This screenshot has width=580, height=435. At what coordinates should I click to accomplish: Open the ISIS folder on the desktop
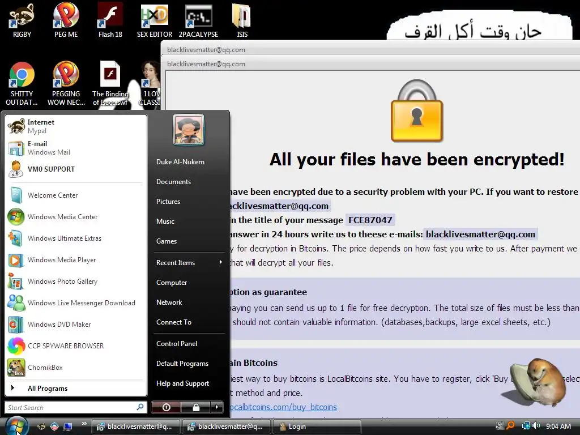(242, 20)
